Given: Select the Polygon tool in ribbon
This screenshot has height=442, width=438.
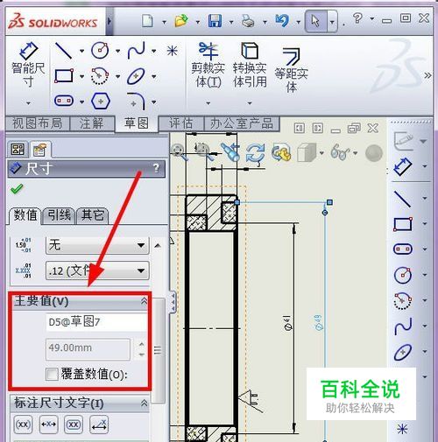Looking at the screenshot, I should click(x=101, y=102).
